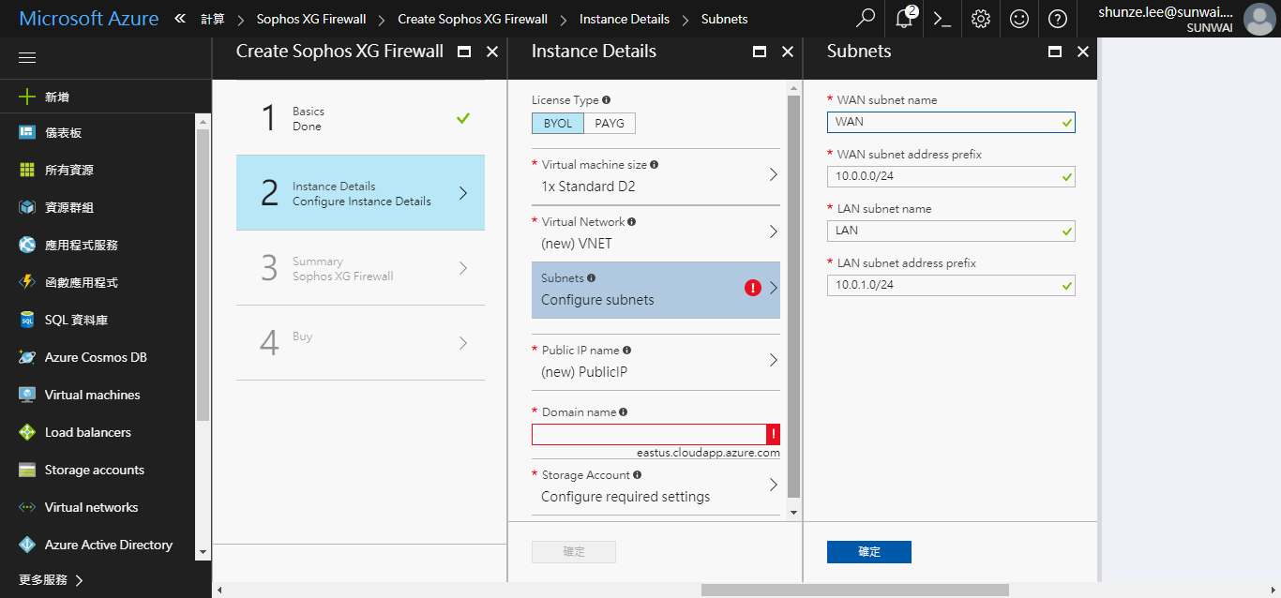
Task: Click the red Subnets error icon
Action: click(x=753, y=289)
